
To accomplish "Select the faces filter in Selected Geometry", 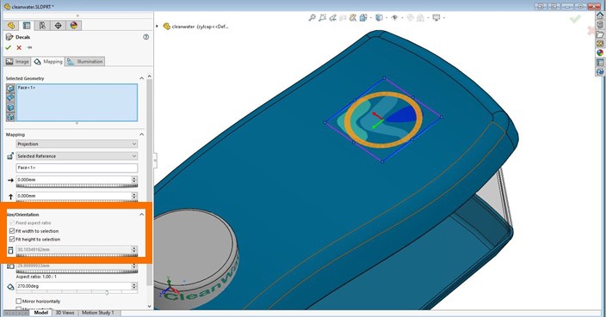I will pyautogui.click(x=10, y=88).
